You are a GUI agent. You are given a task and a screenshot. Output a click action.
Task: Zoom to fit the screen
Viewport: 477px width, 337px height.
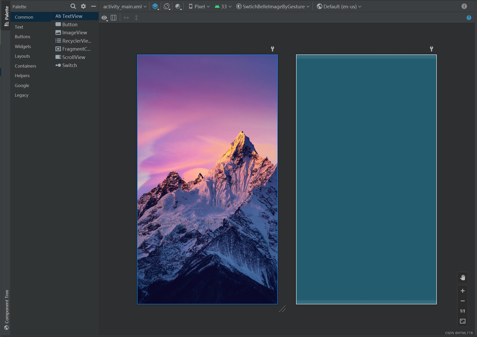click(x=463, y=321)
